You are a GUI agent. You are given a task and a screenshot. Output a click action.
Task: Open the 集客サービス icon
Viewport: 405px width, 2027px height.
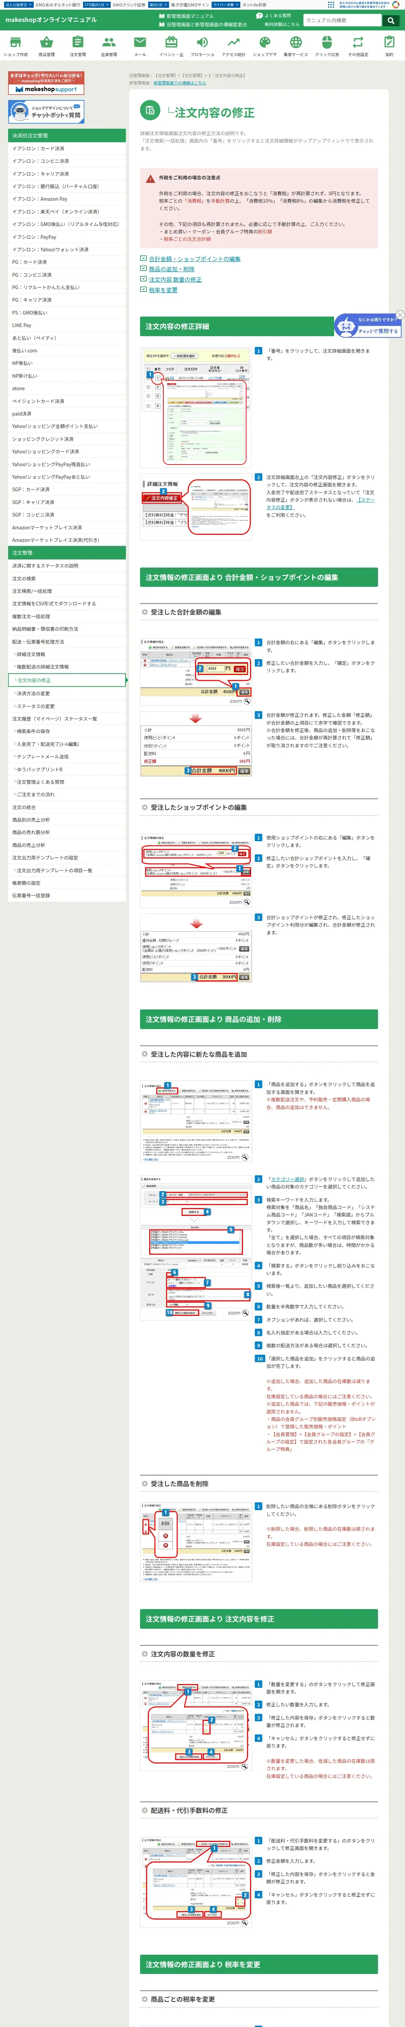pos(296,46)
